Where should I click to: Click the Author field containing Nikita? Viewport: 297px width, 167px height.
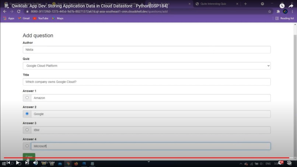(x=147, y=50)
